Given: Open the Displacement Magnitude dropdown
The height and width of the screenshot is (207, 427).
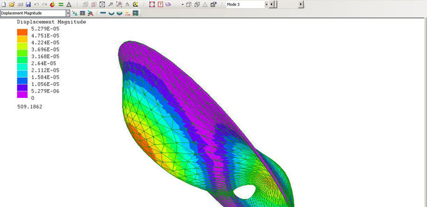Looking at the screenshot, I should 68,13.
